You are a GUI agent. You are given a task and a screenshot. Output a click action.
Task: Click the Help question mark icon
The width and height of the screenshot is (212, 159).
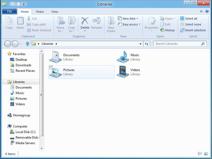(x=207, y=11)
